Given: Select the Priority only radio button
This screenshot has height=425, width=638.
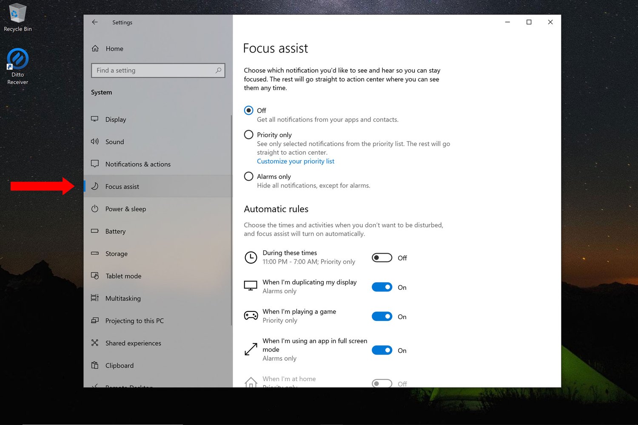Looking at the screenshot, I should 248,134.
